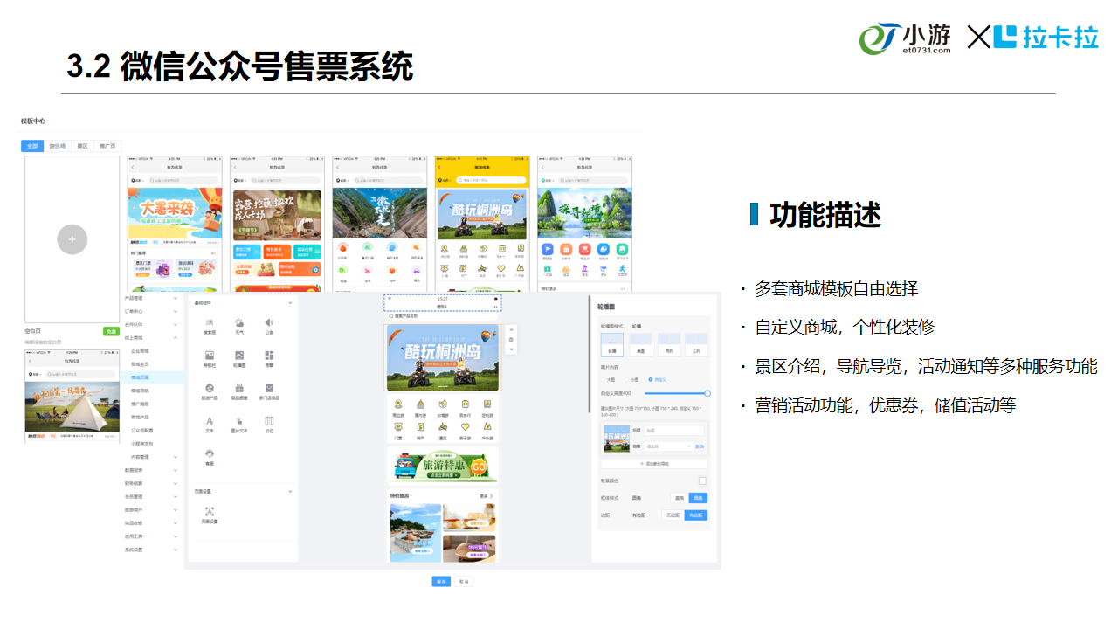Image resolution: width=1118 pixels, height=629 pixels.
Task: Delete the selected banner via trash icon
Action: [511, 339]
